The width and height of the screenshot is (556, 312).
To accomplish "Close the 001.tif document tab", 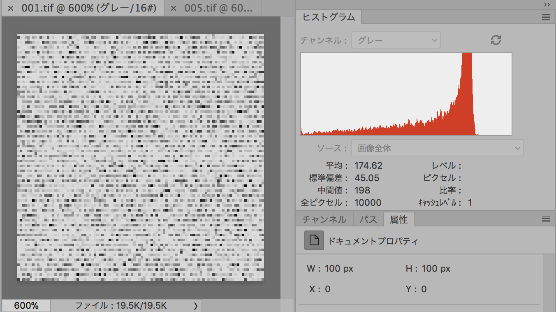I will 11,9.
